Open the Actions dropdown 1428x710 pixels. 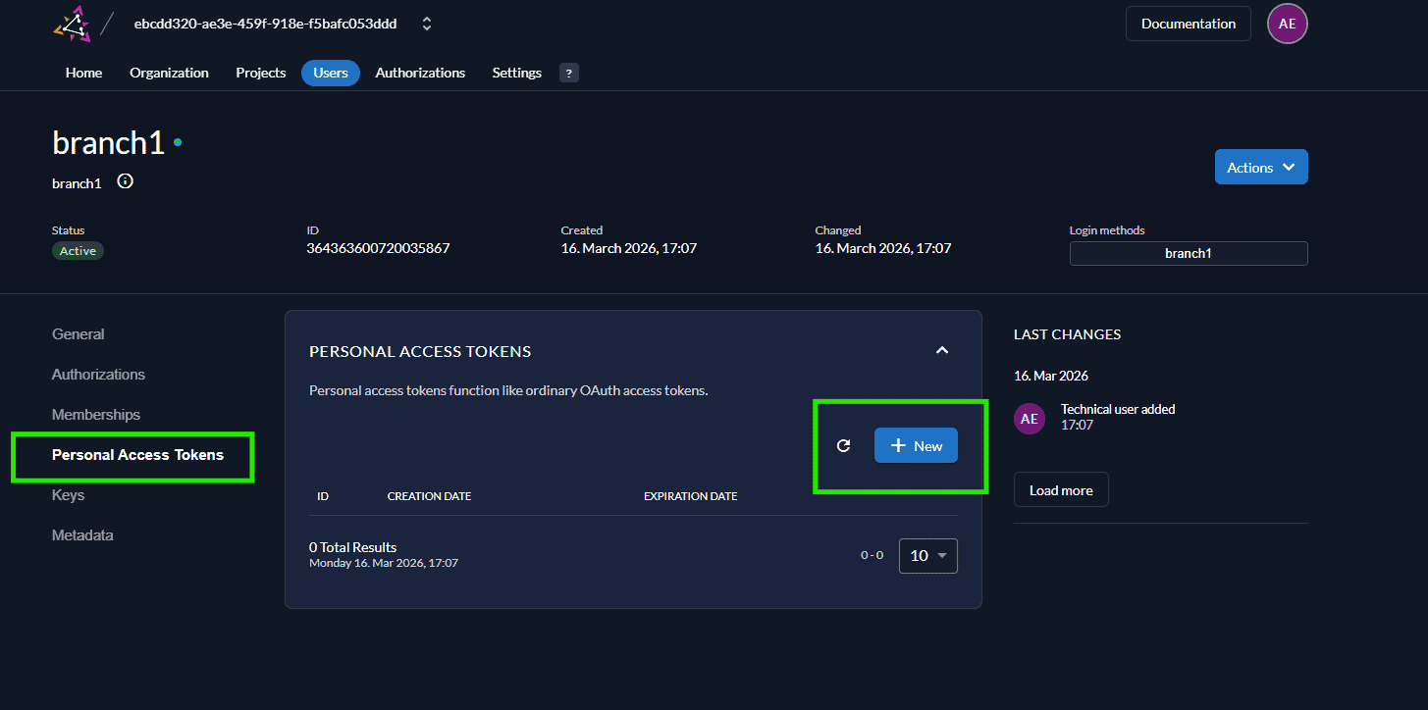(1260, 166)
